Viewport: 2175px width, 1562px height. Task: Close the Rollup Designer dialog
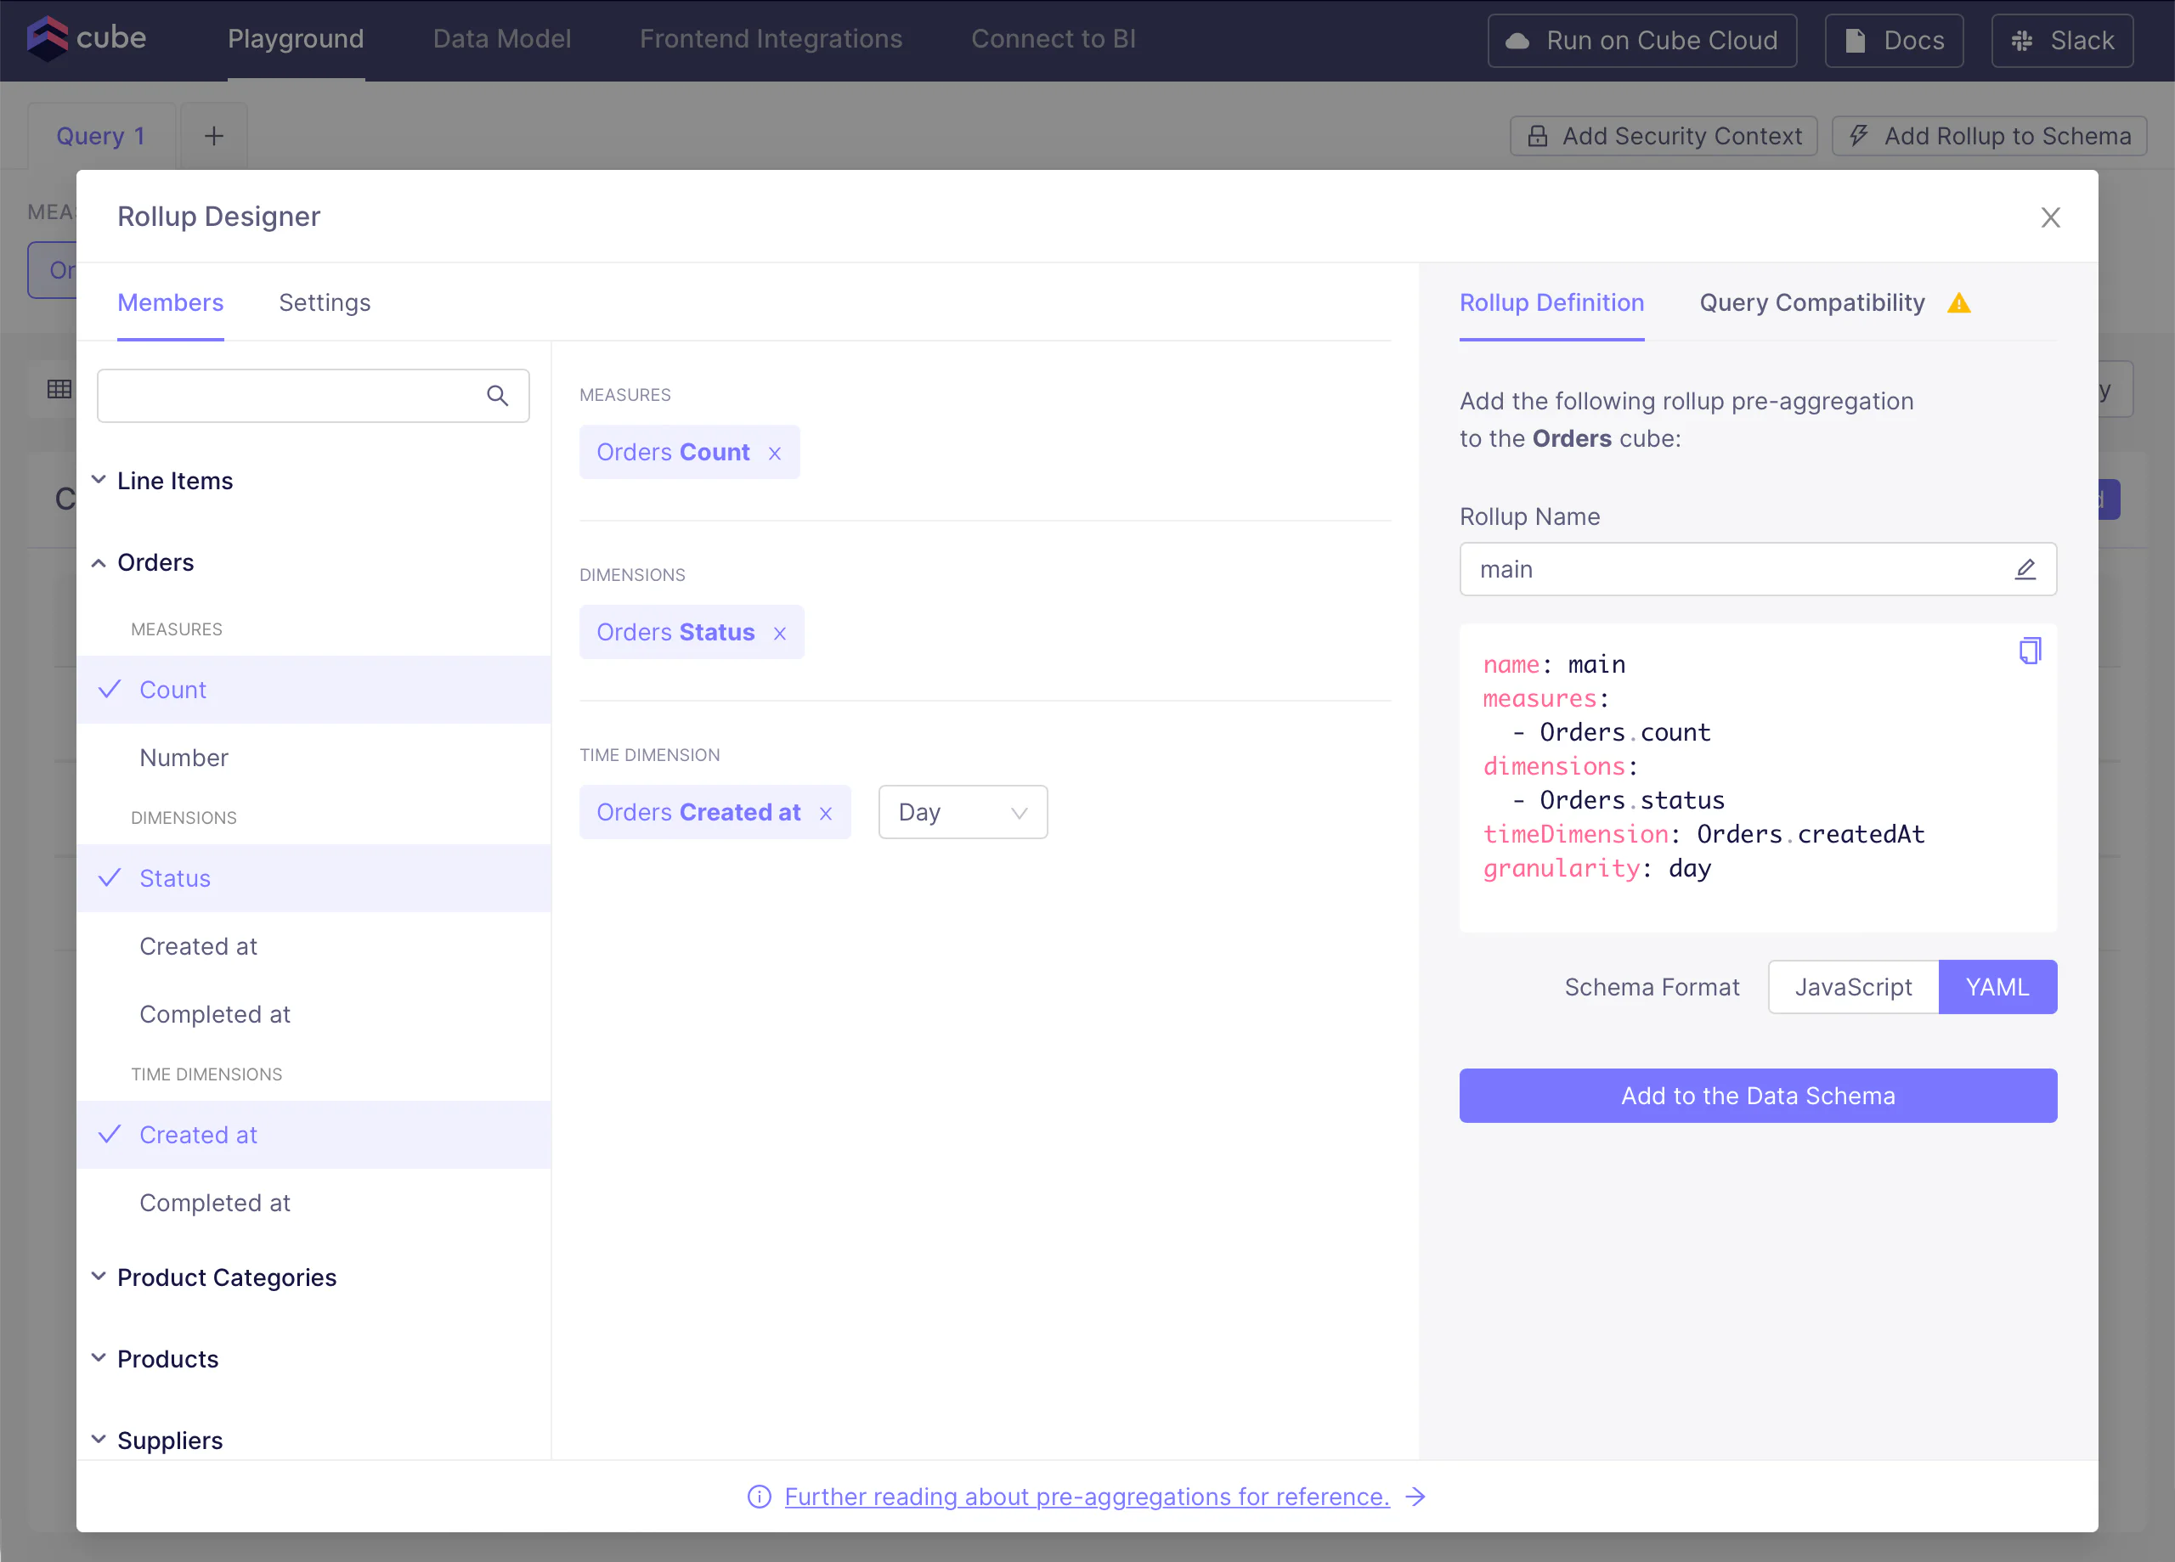(2050, 217)
